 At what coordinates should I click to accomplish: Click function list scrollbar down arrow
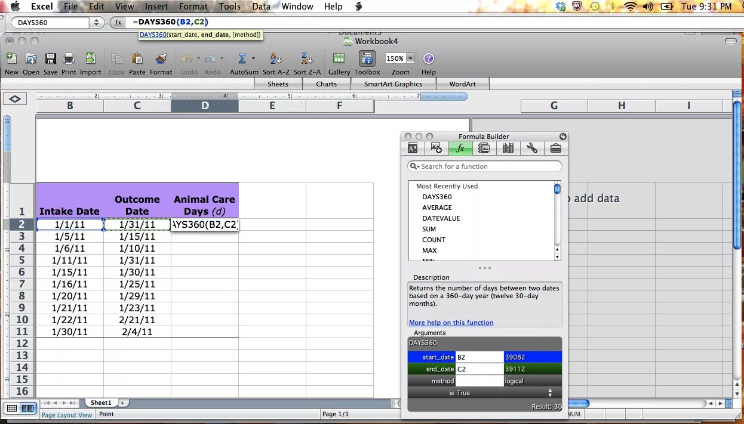click(x=558, y=257)
